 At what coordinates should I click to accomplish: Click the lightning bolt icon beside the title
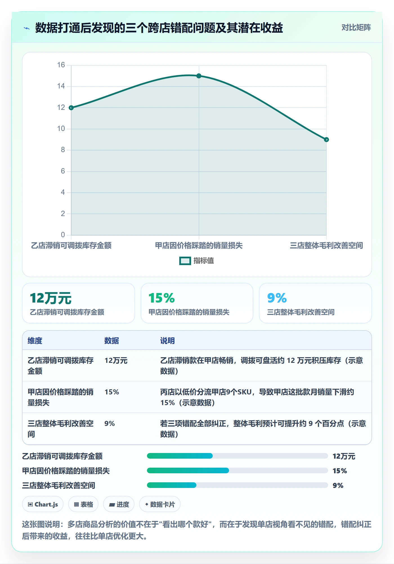point(27,28)
